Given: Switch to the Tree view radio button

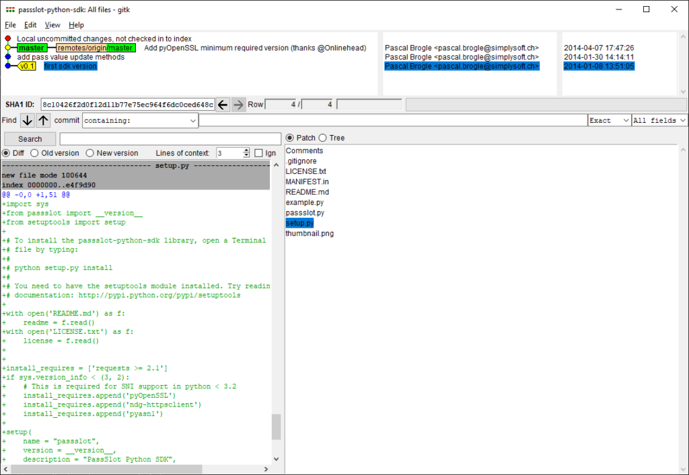Looking at the screenshot, I should [323, 138].
